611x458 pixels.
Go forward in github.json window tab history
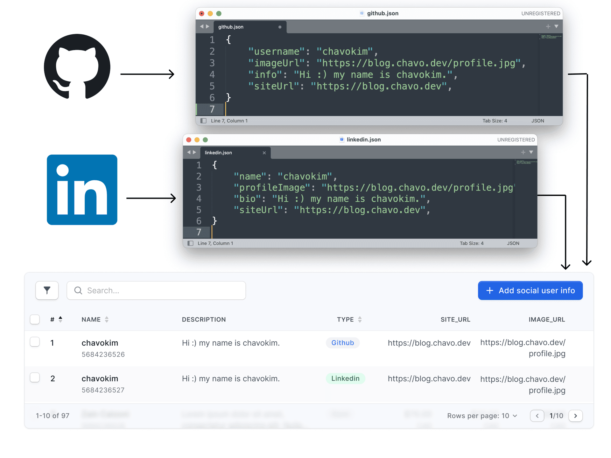[207, 26]
